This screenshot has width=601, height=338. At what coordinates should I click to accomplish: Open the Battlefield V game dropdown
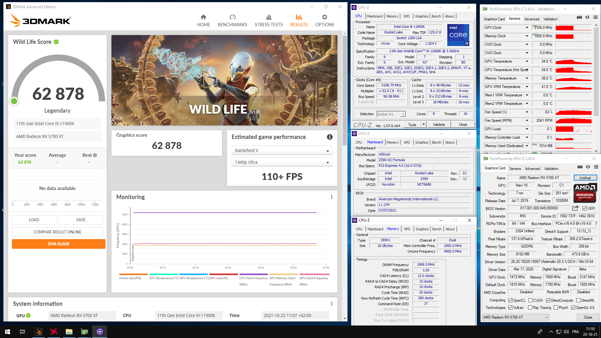(282, 151)
